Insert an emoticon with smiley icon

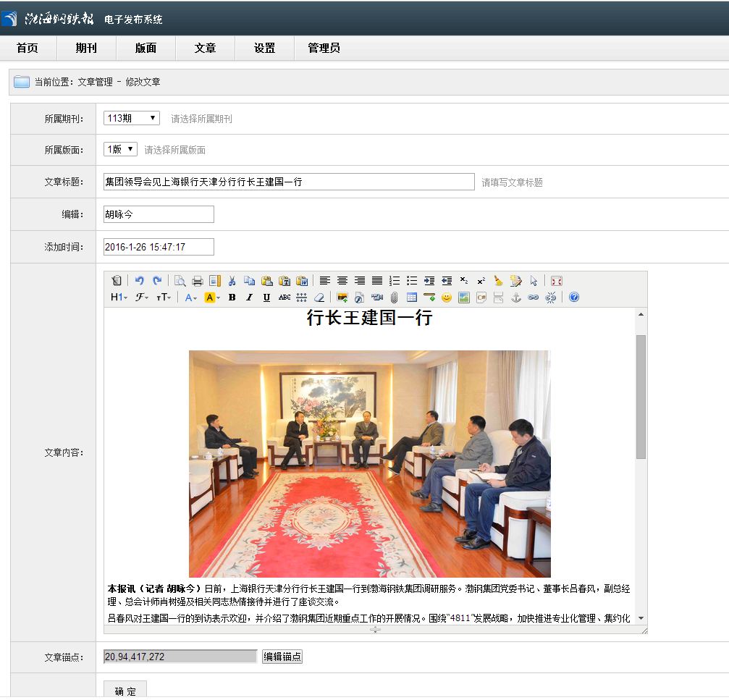click(447, 298)
